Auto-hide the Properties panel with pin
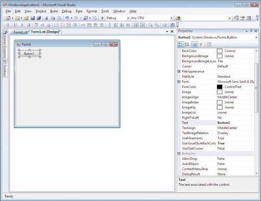The width and height of the screenshot is (261, 201). pos(251,31)
